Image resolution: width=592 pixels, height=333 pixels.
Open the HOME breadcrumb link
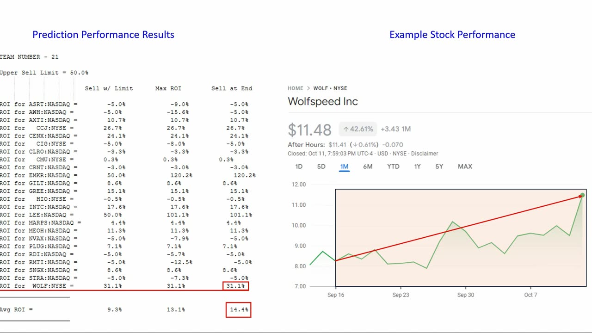click(x=296, y=88)
